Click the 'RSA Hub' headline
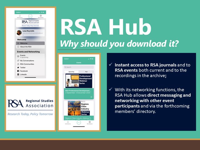Viewport: 200px width, 150px height. (106, 27)
